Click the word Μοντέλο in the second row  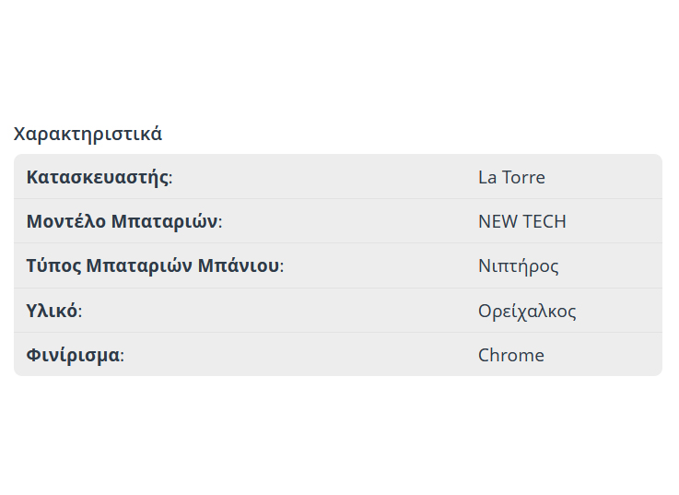65,221
